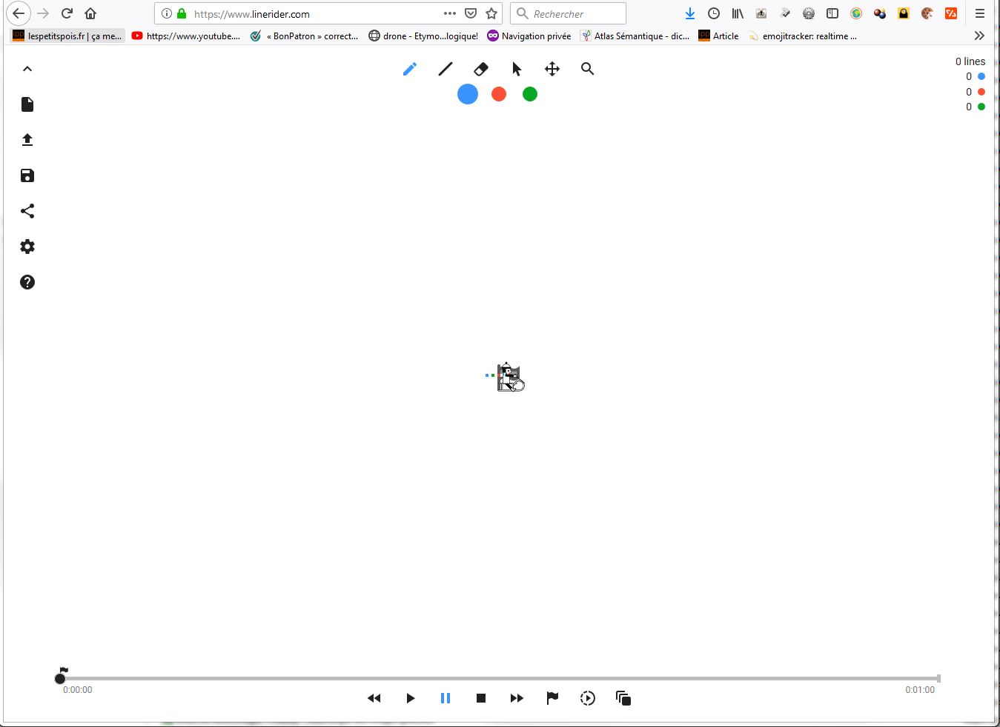Screen dimensions: 1000x727
Task: Open Settings gear in sidebar
Action: [27, 247]
